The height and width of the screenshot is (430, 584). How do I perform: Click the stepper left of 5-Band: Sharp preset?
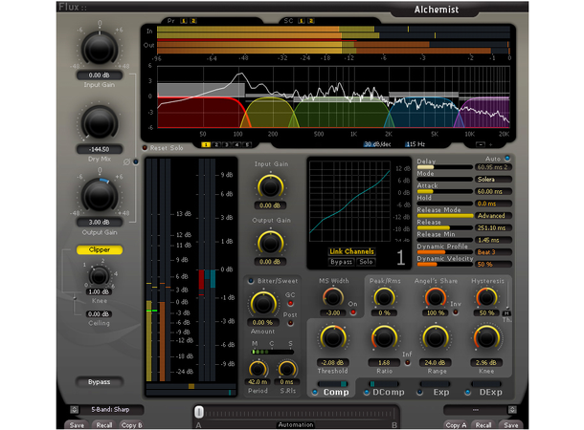pyautogui.click(x=74, y=410)
